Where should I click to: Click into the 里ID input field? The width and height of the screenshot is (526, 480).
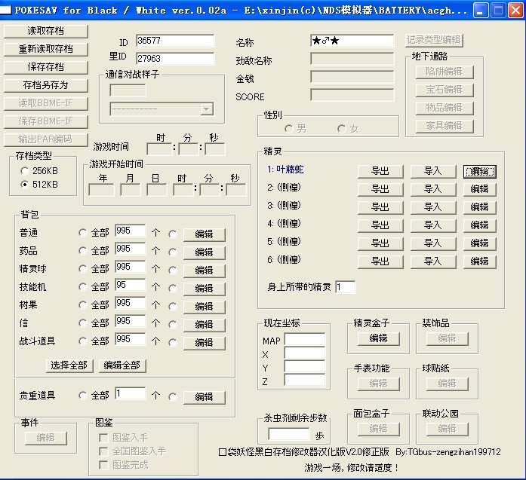point(175,59)
